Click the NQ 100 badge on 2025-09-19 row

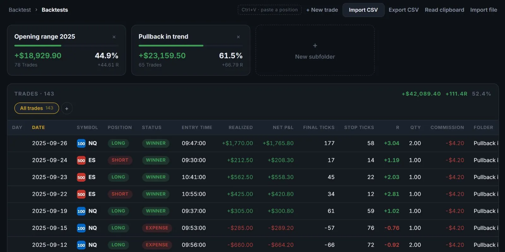(x=81, y=211)
